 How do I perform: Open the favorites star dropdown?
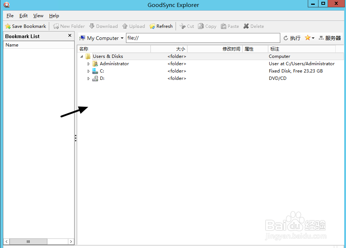tap(310, 38)
